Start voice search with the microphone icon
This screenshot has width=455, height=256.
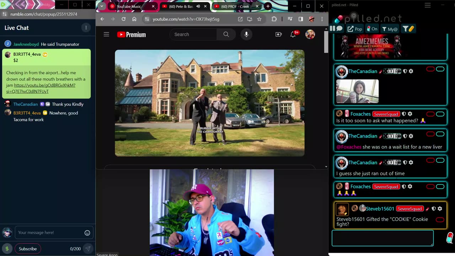246,34
